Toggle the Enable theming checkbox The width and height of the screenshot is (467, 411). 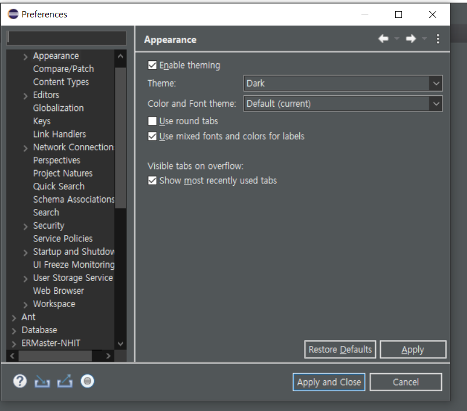pyautogui.click(x=152, y=65)
